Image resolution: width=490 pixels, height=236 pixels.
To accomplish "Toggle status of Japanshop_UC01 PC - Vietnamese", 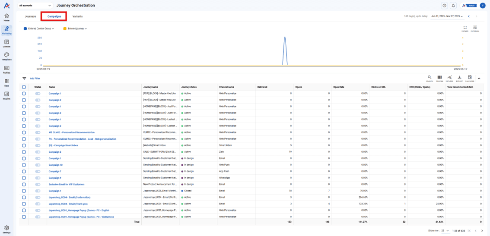I will pyautogui.click(x=38, y=217).
